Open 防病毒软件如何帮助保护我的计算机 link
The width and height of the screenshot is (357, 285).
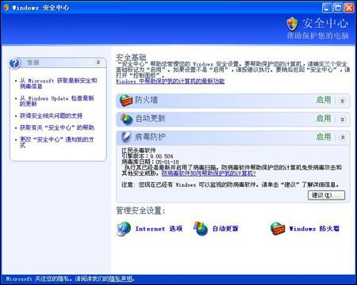tap(209, 173)
